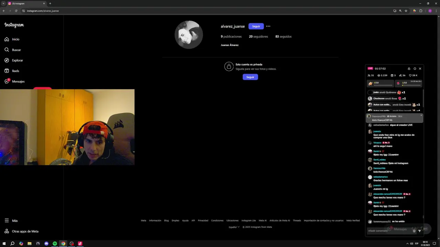Viewport: 440px width, 247px height.
Task: Open TikTok app from taskbar
Action: (80, 244)
